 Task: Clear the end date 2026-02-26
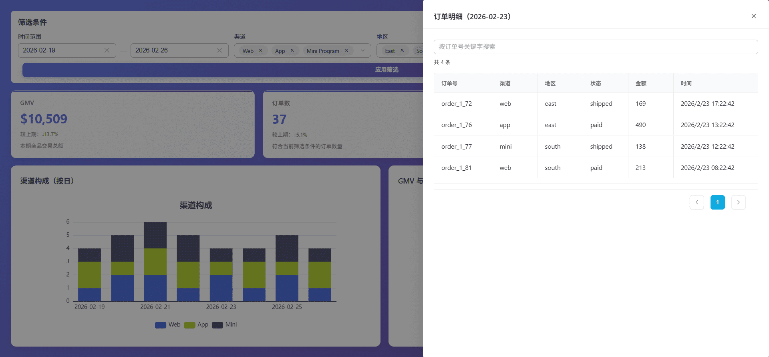click(219, 50)
